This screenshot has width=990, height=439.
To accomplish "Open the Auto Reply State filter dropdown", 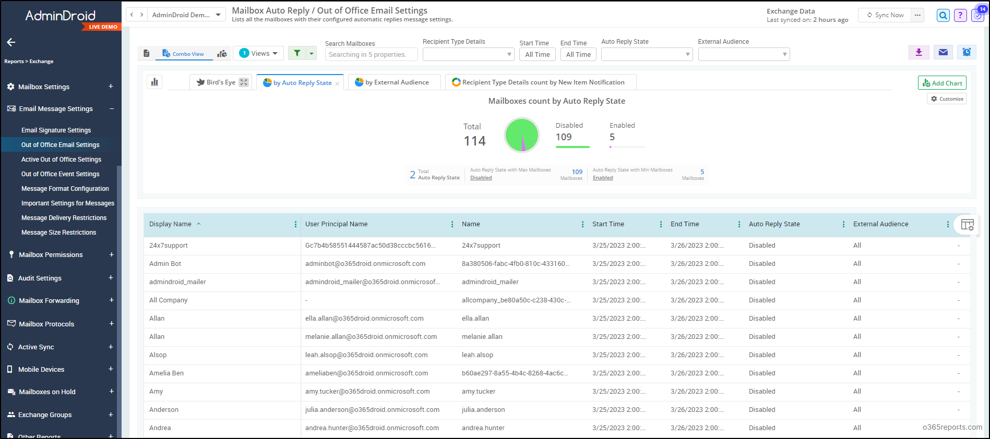I will [647, 54].
